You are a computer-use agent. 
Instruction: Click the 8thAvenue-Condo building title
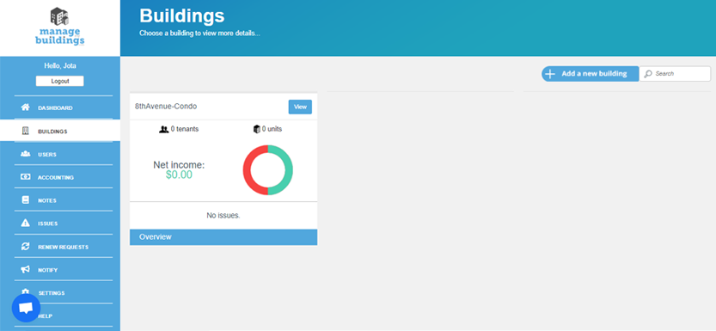click(x=166, y=107)
